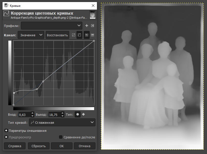This screenshot has height=154, width=207.
Task: Click the Выход value field 18,75
Action: pyautogui.click(x=55, y=115)
